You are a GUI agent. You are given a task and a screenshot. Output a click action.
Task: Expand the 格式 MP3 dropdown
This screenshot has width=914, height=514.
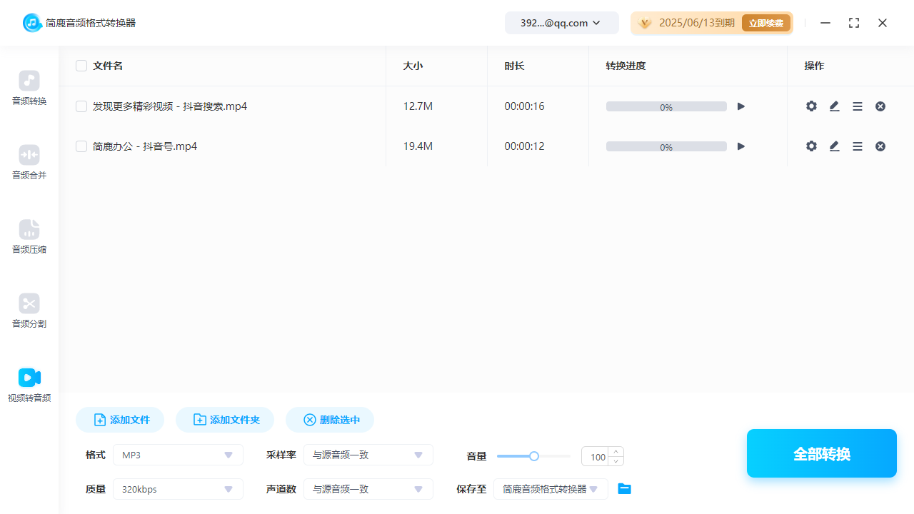(178, 455)
